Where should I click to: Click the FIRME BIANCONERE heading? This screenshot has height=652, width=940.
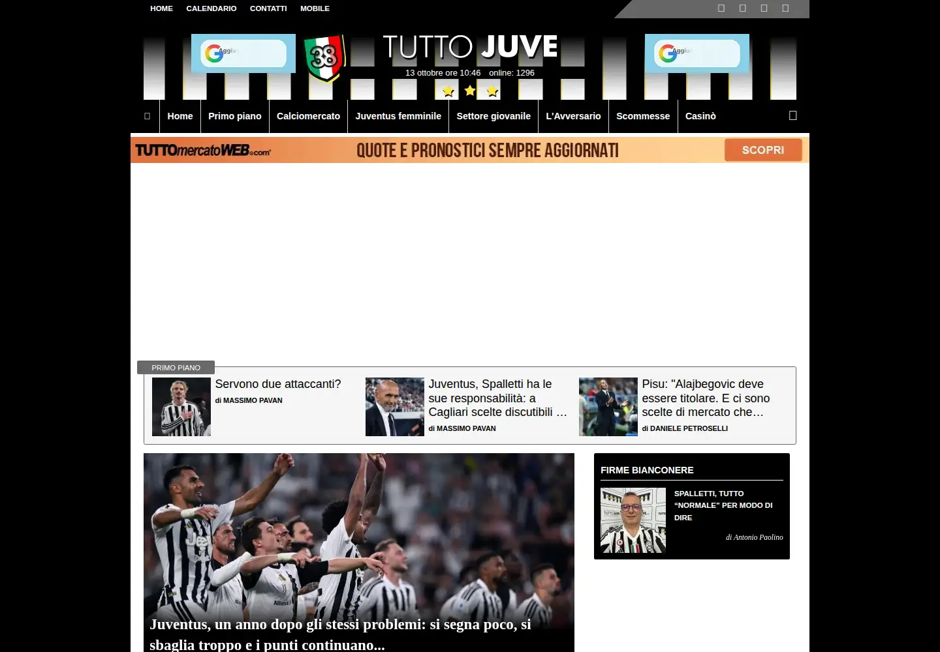(x=647, y=470)
